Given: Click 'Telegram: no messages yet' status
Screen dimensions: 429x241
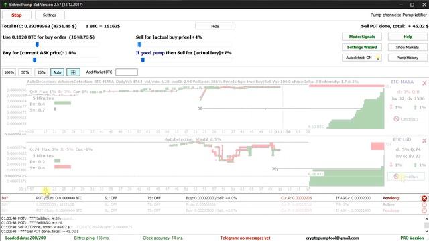Looking at the screenshot, I should pos(245,238).
